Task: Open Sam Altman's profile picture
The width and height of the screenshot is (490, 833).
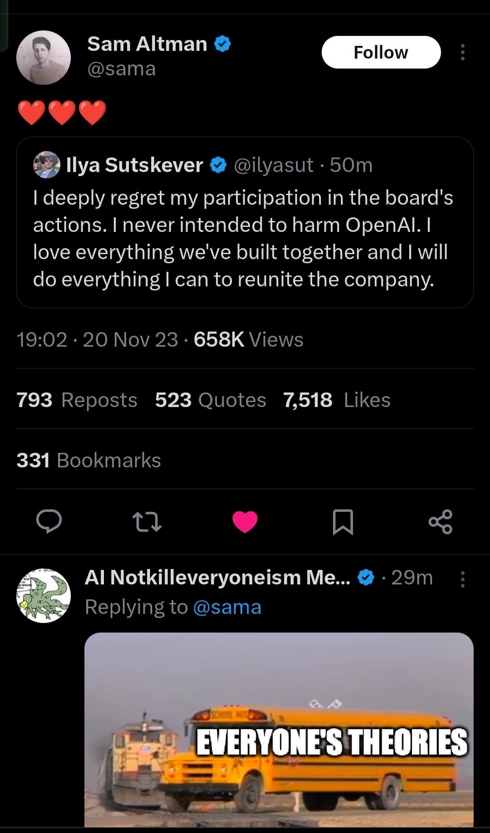Action: pyautogui.click(x=44, y=58)
